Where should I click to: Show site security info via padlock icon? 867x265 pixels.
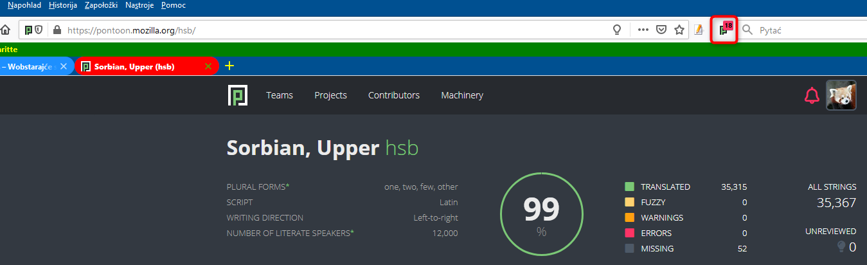(x=57, y=30)
